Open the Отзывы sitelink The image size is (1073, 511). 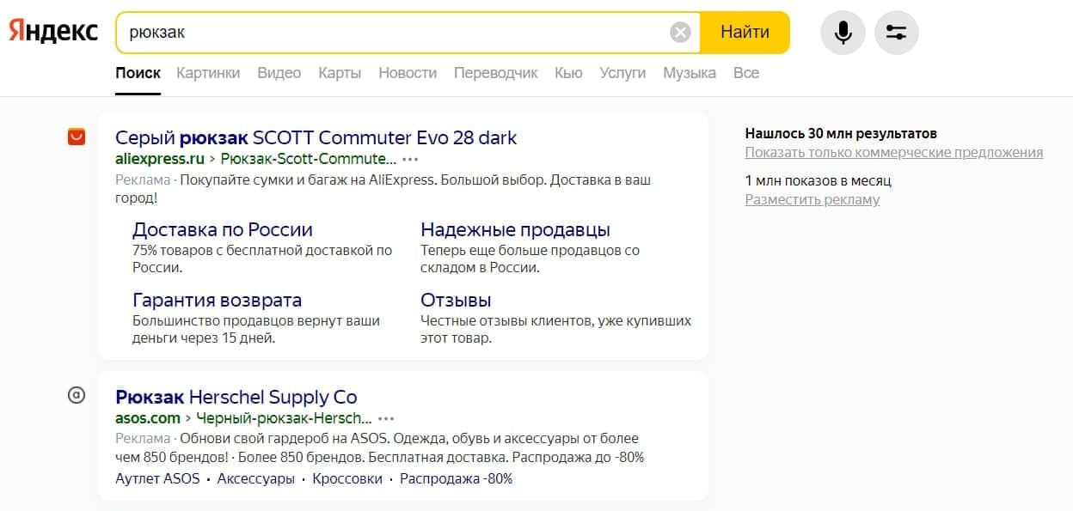click(x=456, y=300)
